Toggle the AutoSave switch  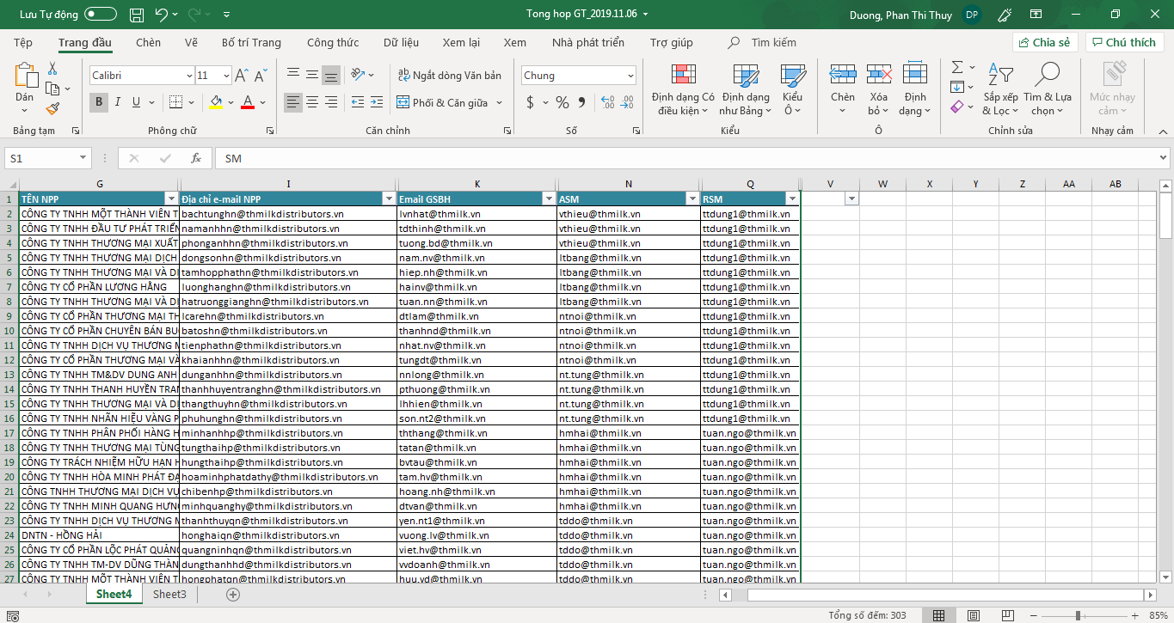coord(101,15)
